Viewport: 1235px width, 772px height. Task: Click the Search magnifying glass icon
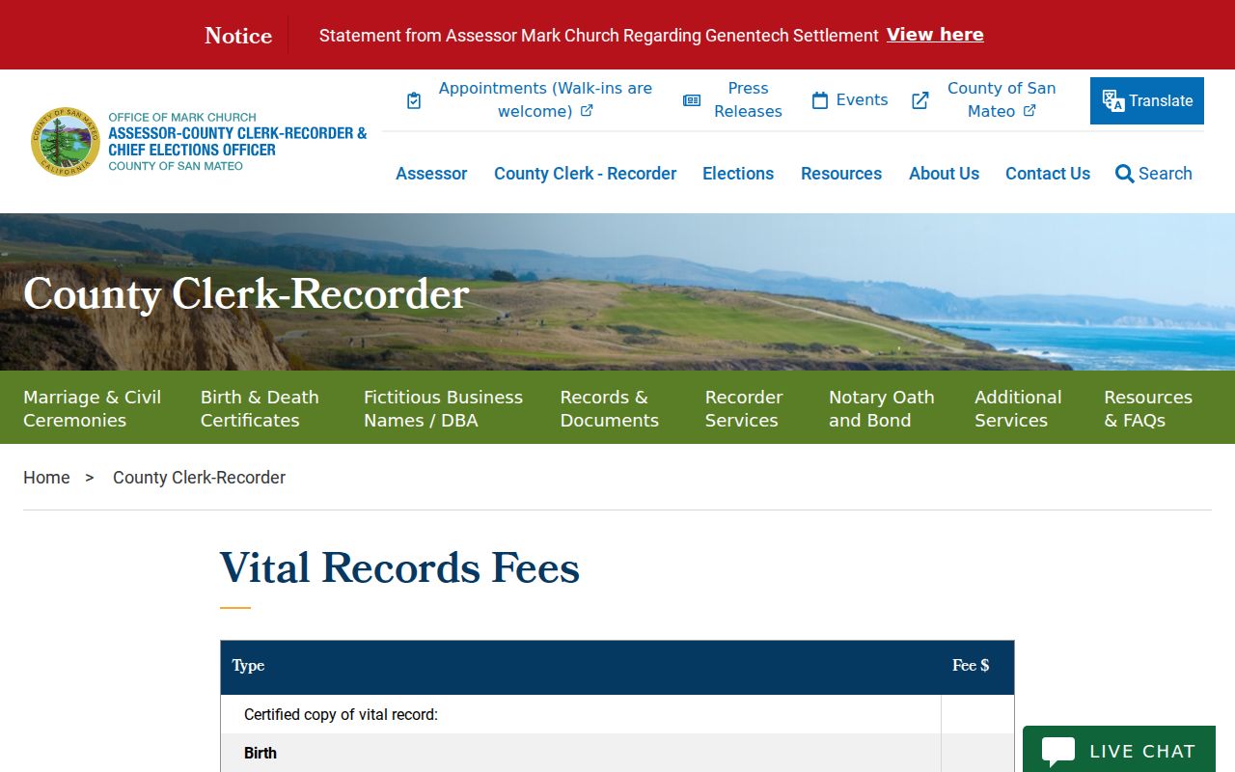1124,174
